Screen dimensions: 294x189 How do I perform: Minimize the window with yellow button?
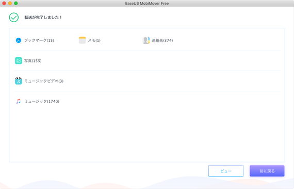click(x=10, y=3)
